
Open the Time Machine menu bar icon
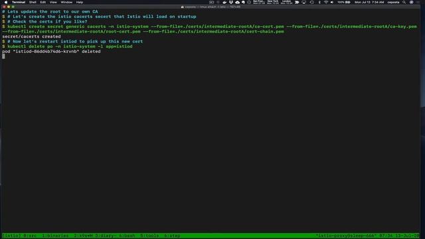(x=312, y=2)
